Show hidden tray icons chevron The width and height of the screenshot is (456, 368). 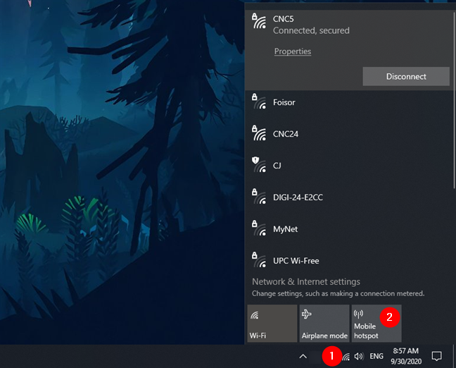303,356
